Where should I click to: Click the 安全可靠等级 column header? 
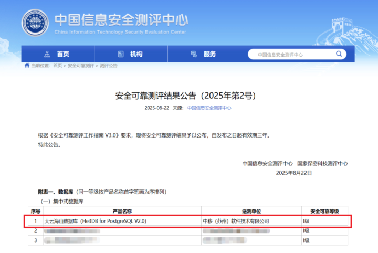click(x=324, y=212)
